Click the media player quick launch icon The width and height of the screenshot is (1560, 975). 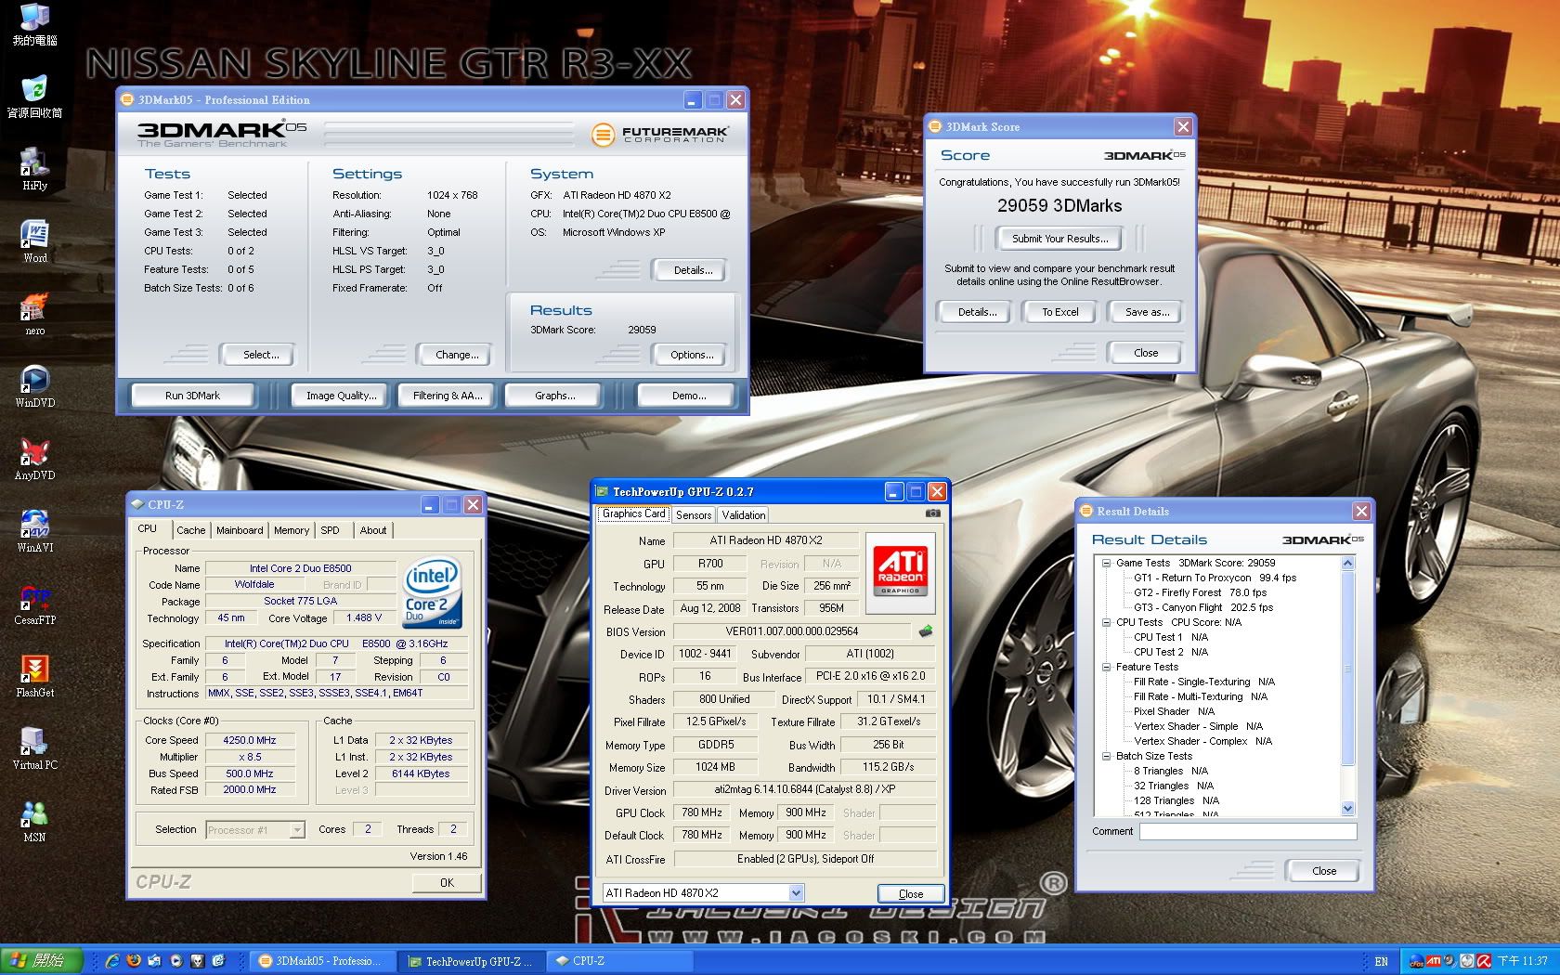(176, 961)
